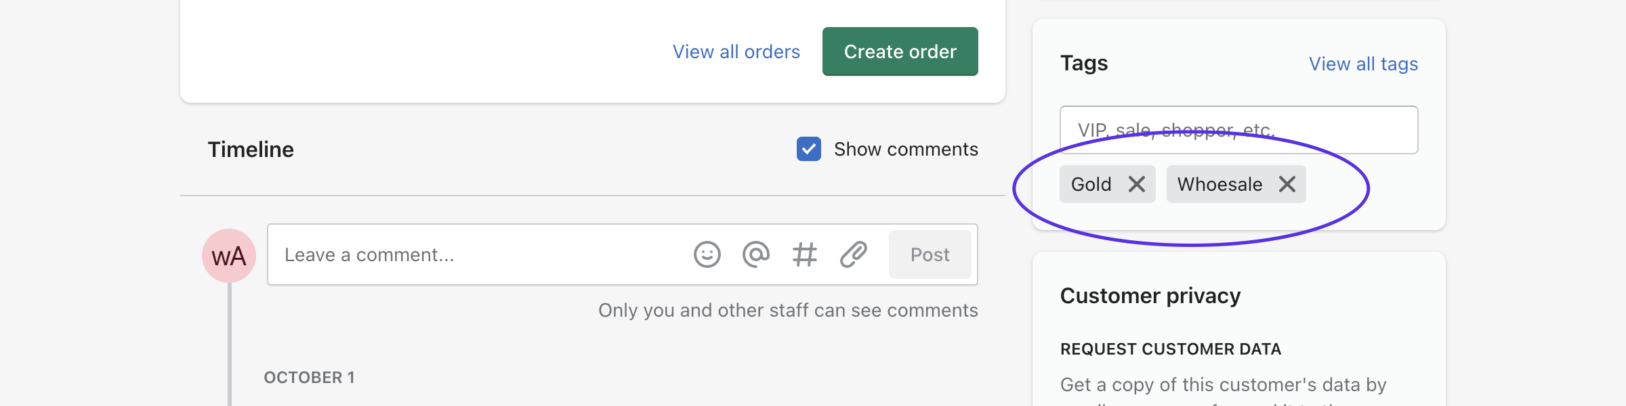Open the emoji picker in comment box
The width and height of the screenshot is (1626, 406).
pyautogui.click(x=707, y=255)
